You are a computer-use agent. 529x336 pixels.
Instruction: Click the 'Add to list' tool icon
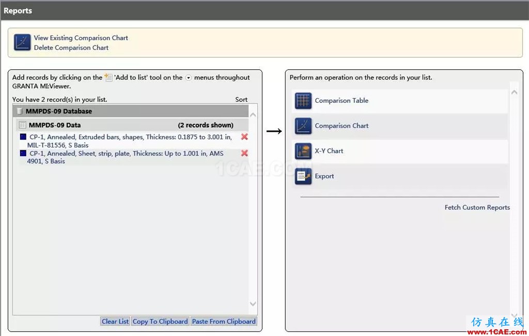click(x=108, y=78)
